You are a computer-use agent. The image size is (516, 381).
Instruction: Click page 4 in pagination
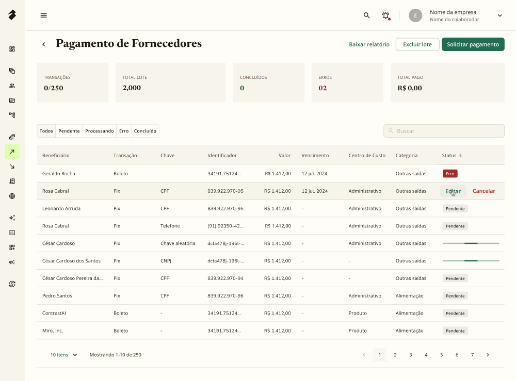point(426,355)
